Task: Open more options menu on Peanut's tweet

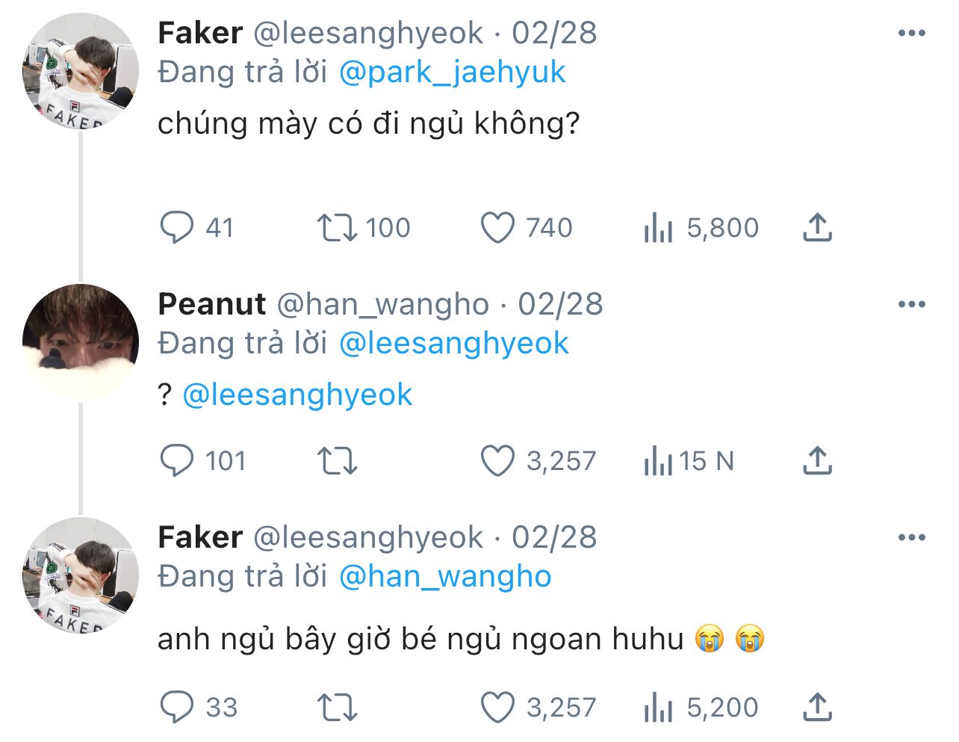Action: pyautogui.click(x=912, y=305)
